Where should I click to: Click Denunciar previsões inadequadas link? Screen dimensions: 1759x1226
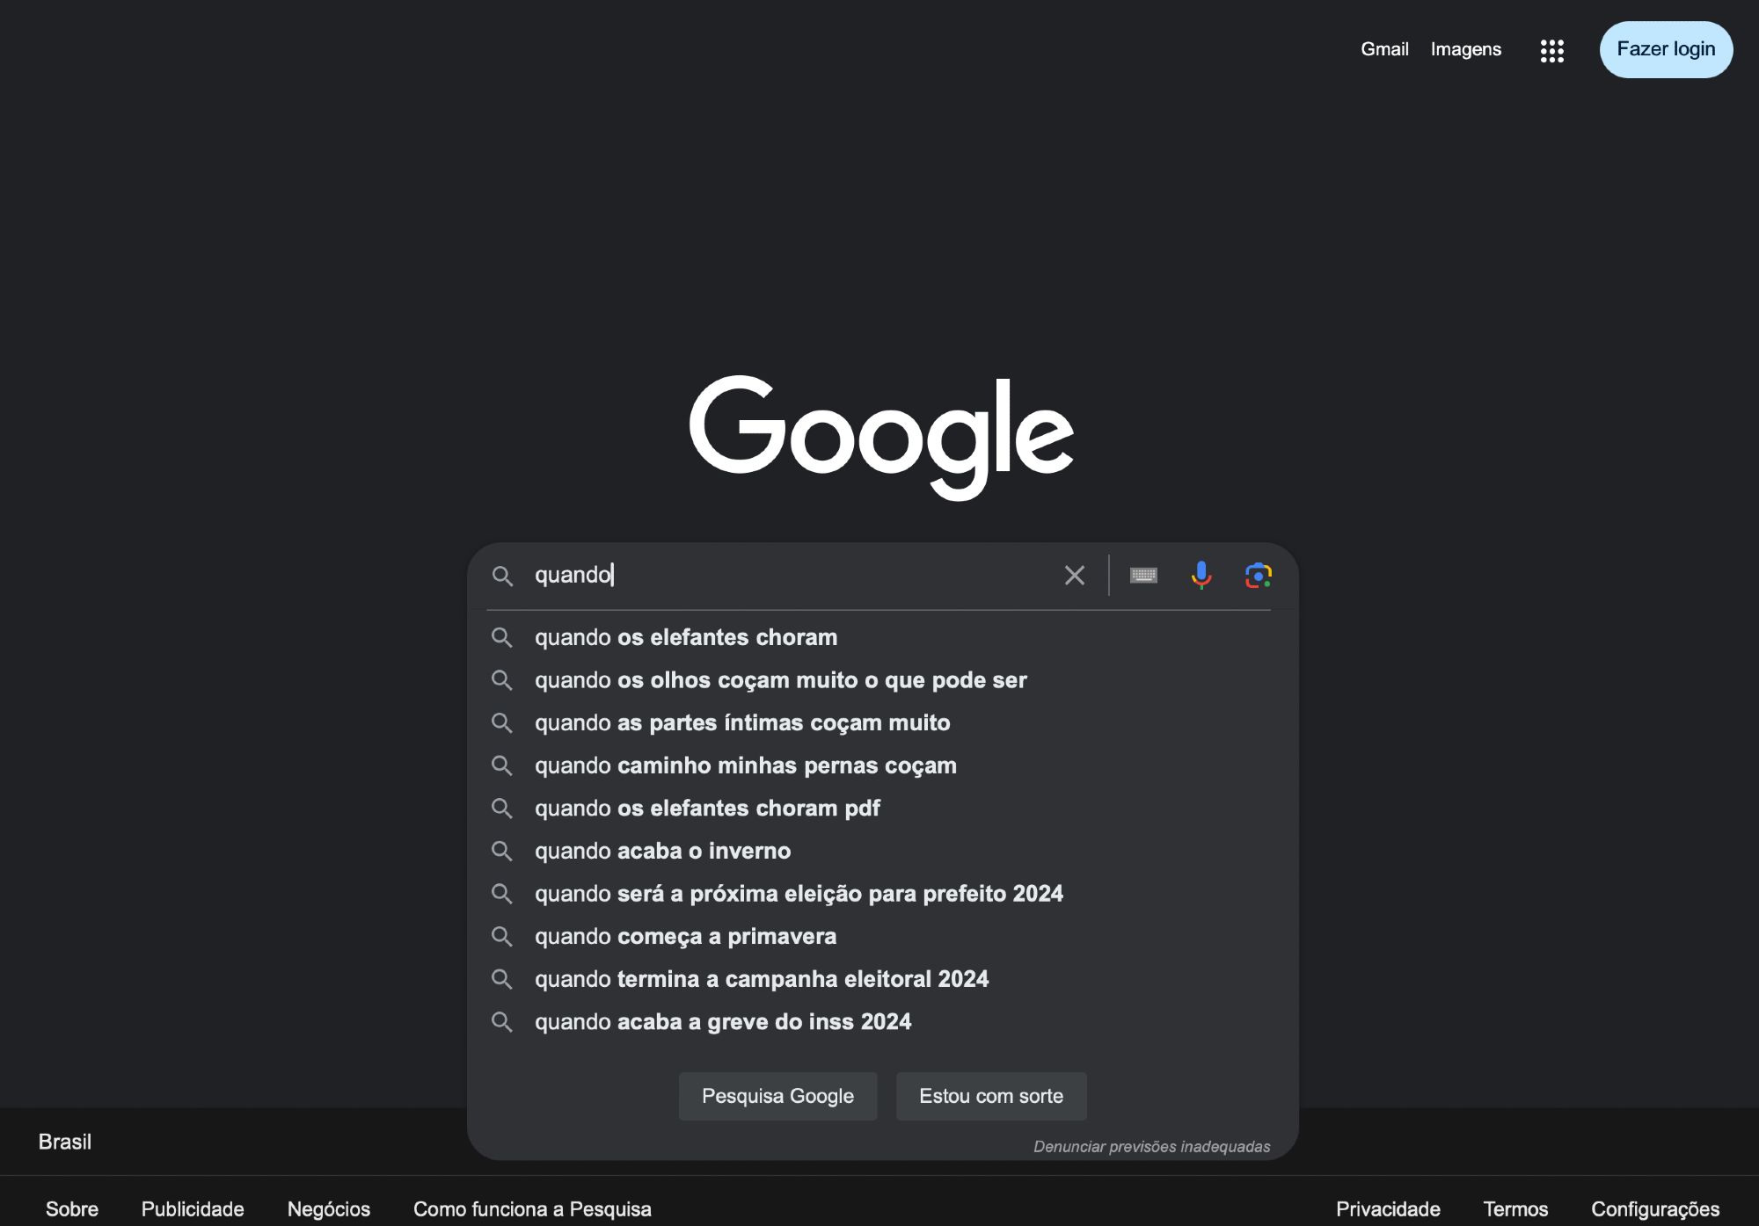[x=1151, y=1146]
